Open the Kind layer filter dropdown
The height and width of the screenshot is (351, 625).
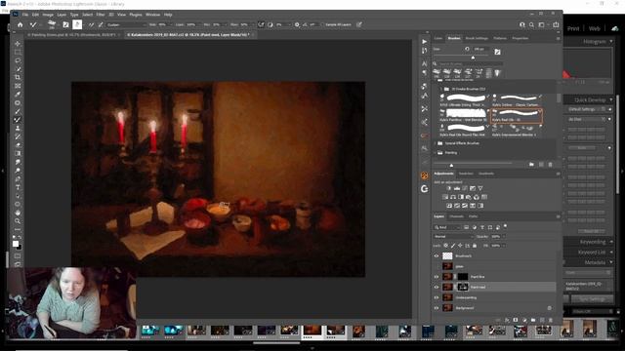pyautogui.click(x=447, y=227)
